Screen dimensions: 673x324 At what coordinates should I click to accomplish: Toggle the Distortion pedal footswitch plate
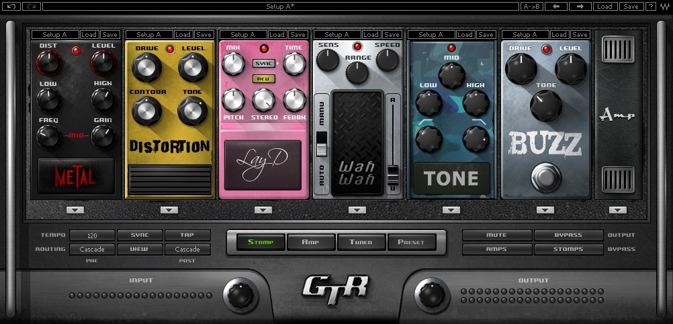point(171,180)
